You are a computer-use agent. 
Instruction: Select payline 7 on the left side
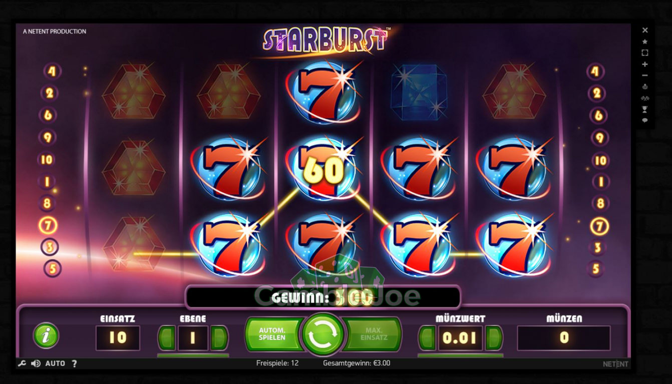pos(48,225)
